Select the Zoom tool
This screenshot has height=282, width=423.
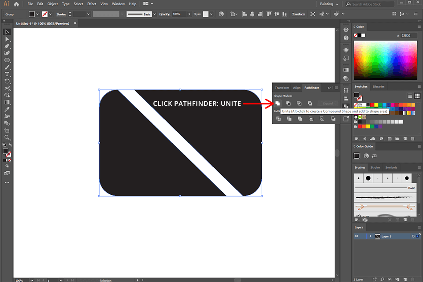(x=7, y=137)
